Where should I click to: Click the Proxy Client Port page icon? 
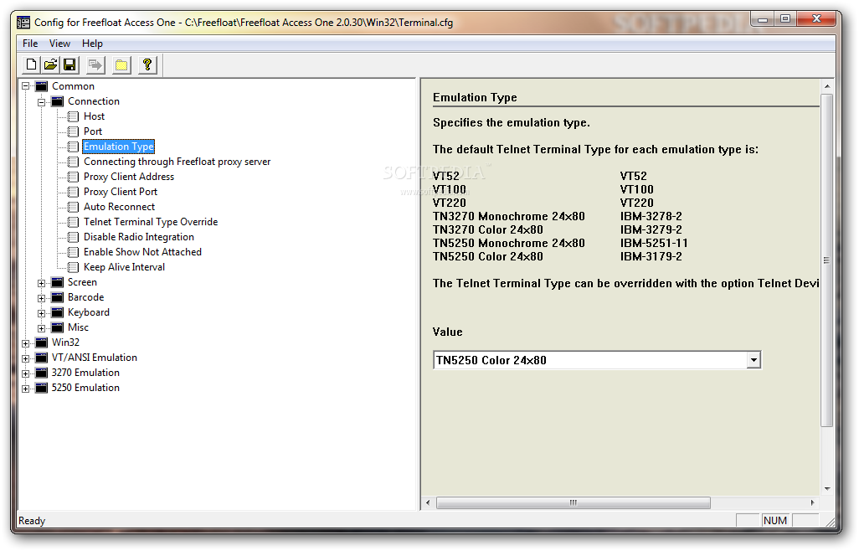pyautogui.click(x=73, y=192)
